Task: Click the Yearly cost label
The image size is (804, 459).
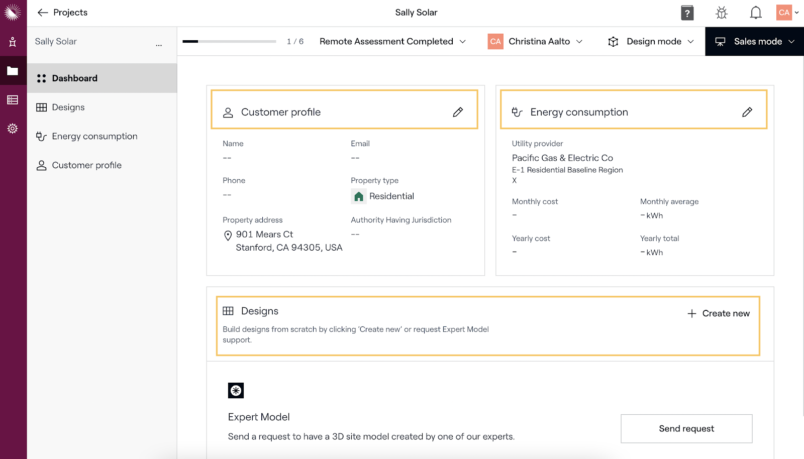Action: coord(531,239)
